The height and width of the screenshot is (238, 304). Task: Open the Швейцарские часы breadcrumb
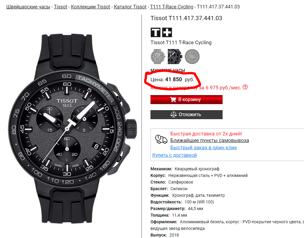[x=28, y=7]
